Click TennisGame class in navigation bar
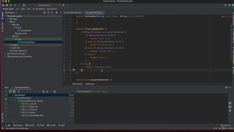Screen dimensions: 234x132 click(x=39, y=9)
